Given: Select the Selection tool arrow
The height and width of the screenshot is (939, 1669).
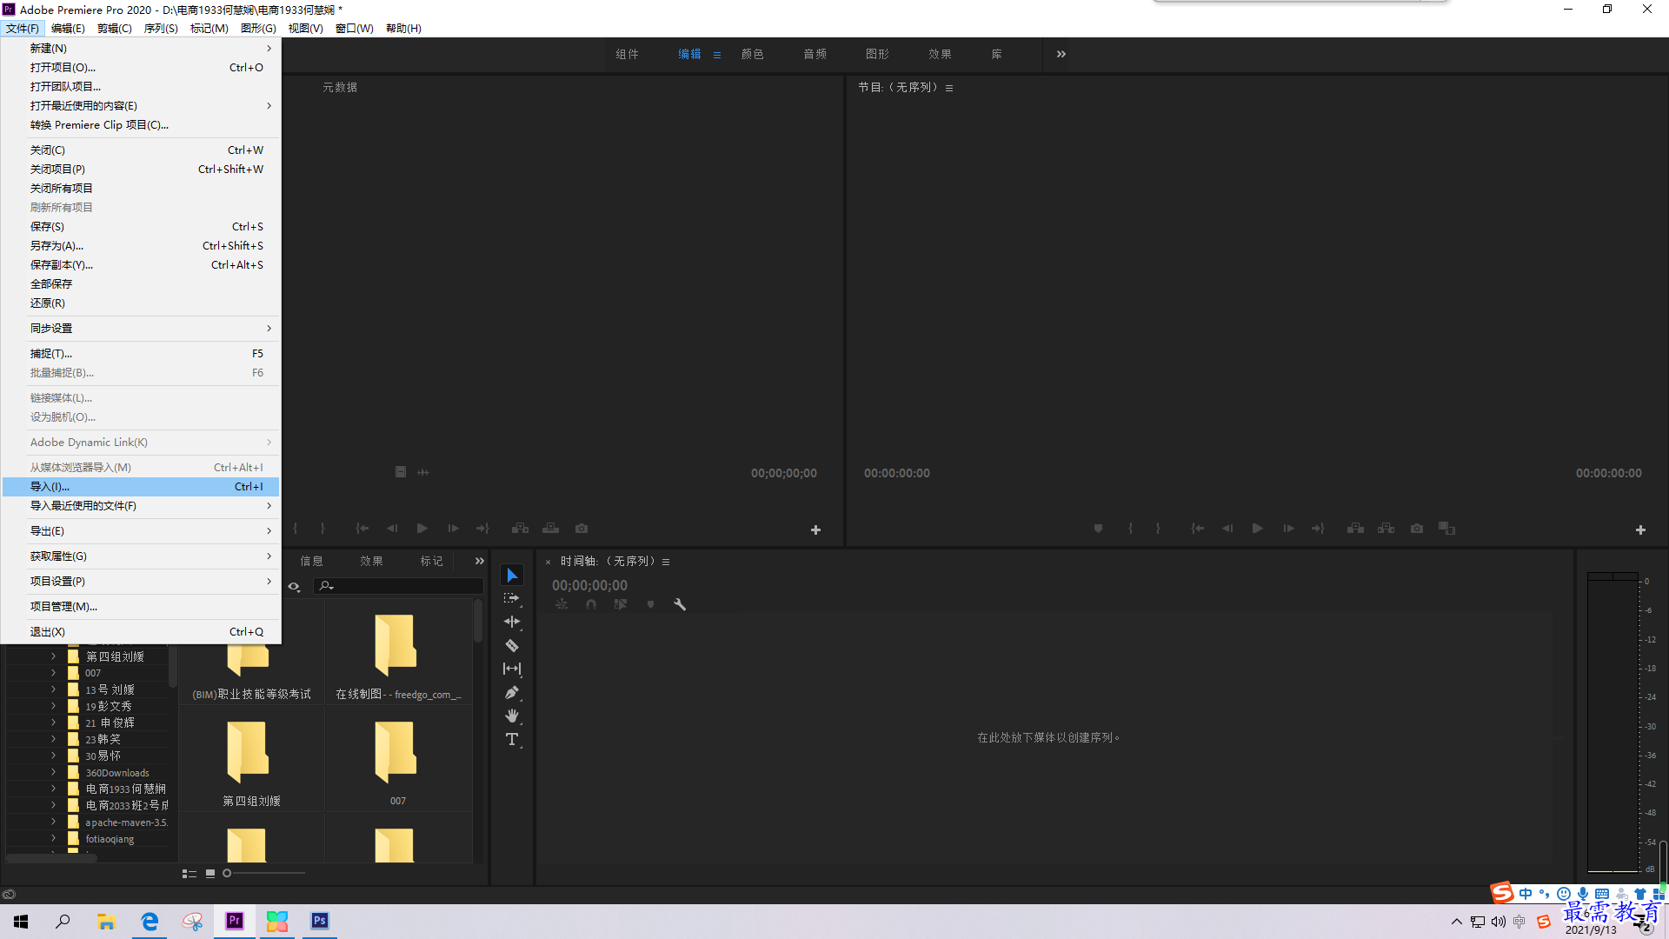Looking at the screenshot, I should point(512,576).
